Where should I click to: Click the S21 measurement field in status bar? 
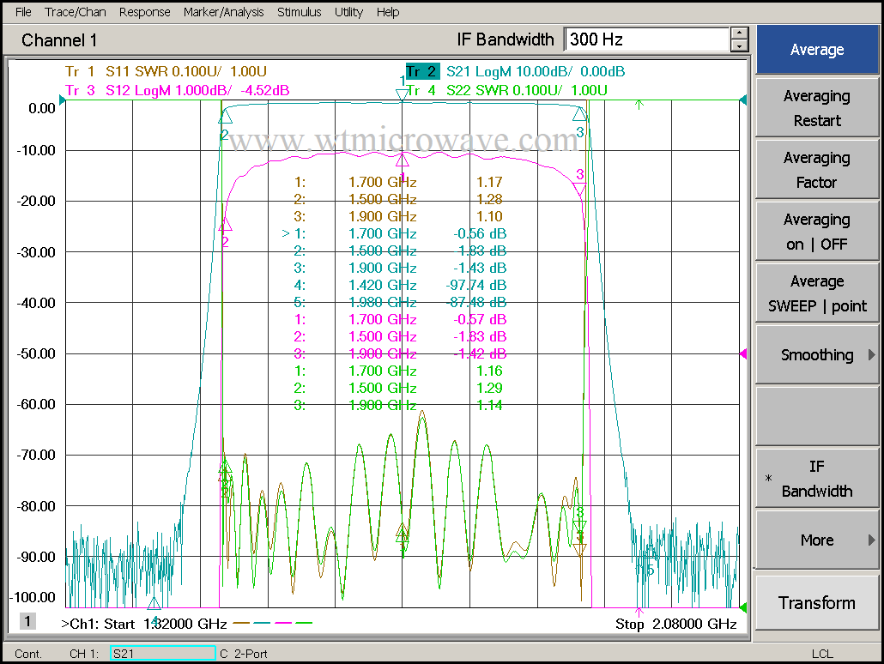[x=161, y=652]
